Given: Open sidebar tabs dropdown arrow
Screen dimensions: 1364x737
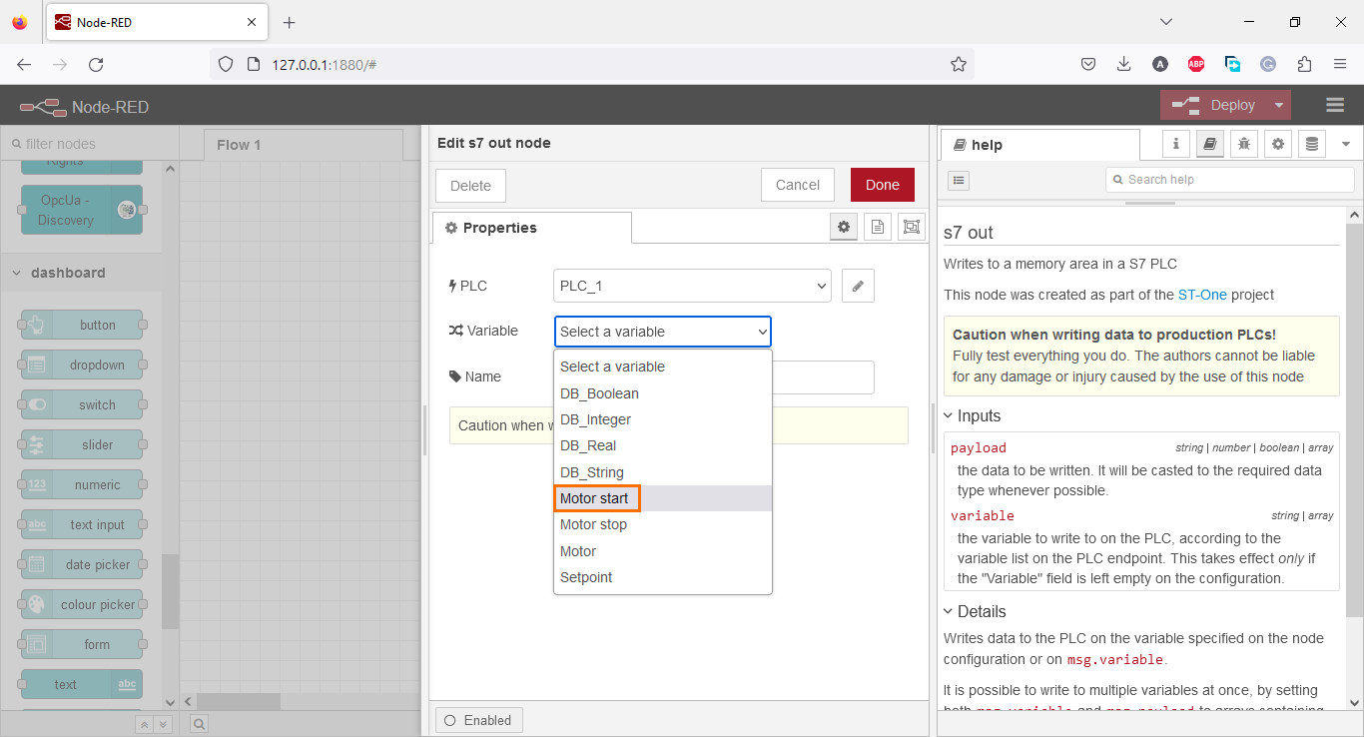Looking at the screenshot, I should click(1345, 144).
